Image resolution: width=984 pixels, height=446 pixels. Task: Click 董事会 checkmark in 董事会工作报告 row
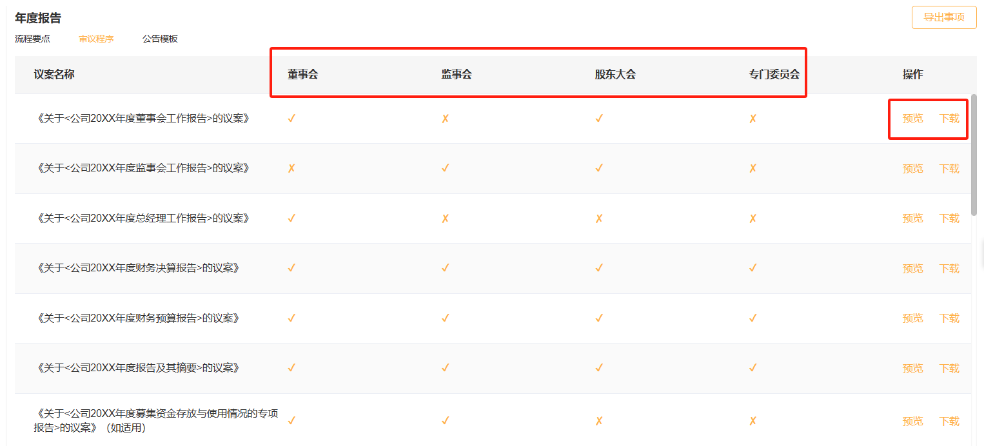(291, 119)
